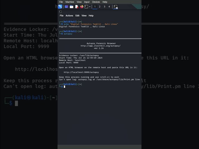This screenshot has height=149, width=199.
Task: Click 'Local Port: 9999' line
Action: click(68, 63)
